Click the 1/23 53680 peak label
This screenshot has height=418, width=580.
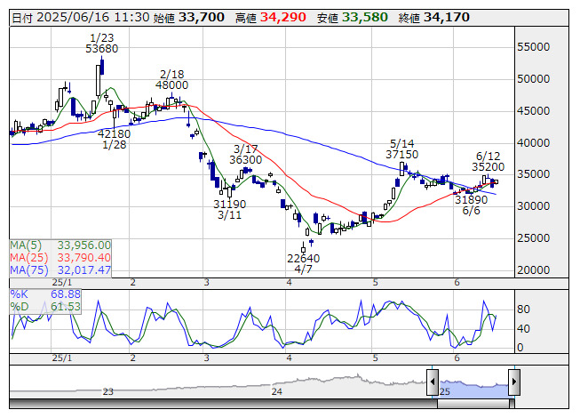(x=102, y=44)
